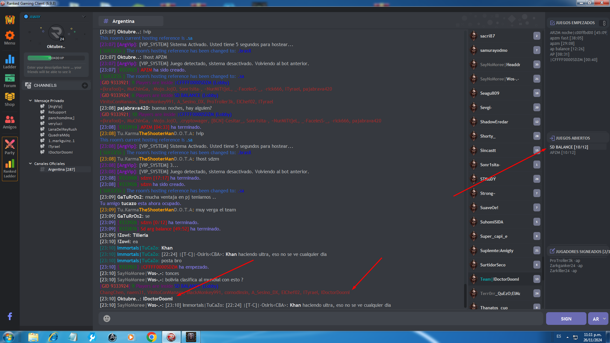Click the Jugadores Signeados panel icon
This screenshot has height=343, width=610.
pyautogui.click(x=552, y=251)
